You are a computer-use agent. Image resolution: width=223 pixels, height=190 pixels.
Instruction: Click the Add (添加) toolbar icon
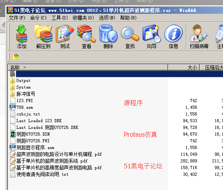[x=21, y=34]
